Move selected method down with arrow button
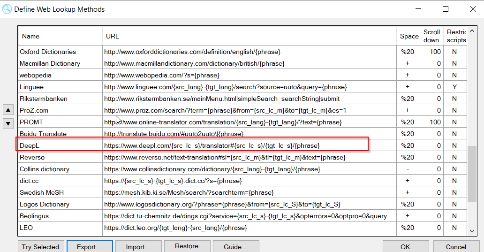The image size is (484, 252). click(8, 124)
